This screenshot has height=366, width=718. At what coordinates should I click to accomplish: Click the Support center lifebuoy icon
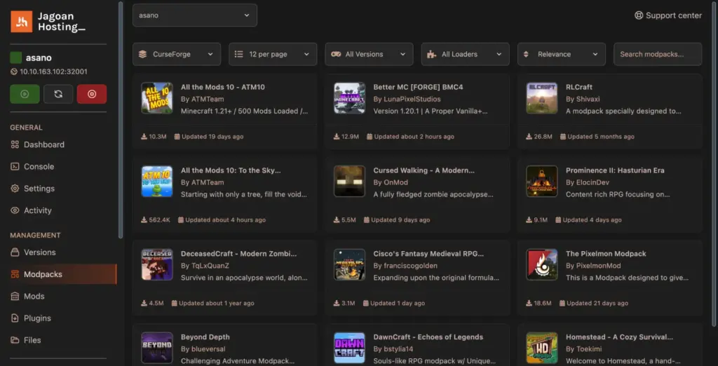[639, 15]
